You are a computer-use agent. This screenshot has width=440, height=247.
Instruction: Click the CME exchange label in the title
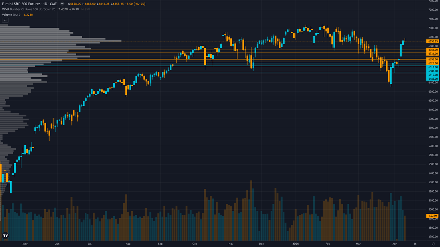point(53,3)
